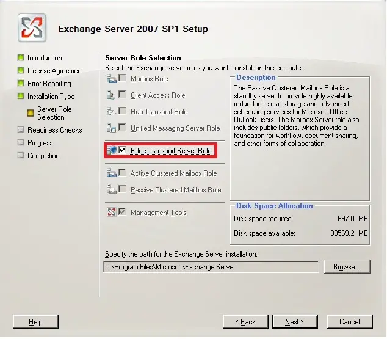Click the green Error Reporting step indicator
Viewport: 387px width, 339px height.
click(21, 83)
